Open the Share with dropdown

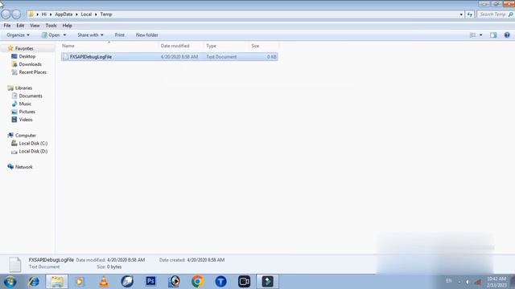(90, 35)
